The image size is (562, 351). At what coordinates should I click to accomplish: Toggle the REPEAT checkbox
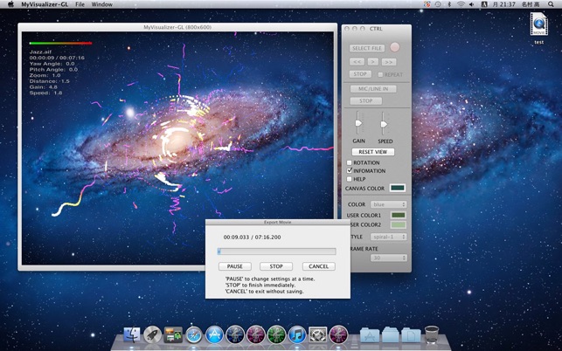[x=380, y=74]
